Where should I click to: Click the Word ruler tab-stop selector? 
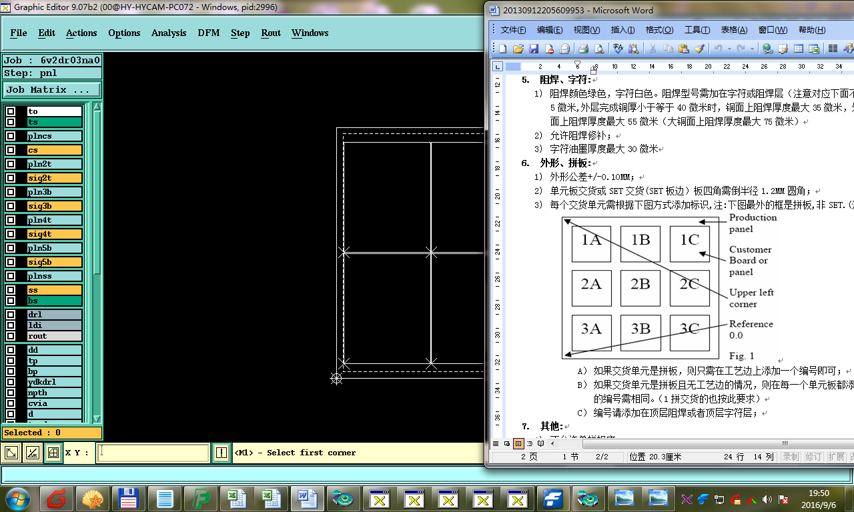(498, 67)
